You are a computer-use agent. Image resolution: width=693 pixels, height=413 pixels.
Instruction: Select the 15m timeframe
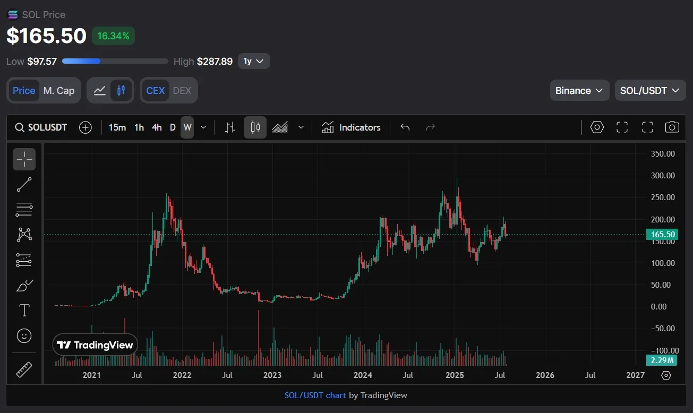[x=117, y=127]
